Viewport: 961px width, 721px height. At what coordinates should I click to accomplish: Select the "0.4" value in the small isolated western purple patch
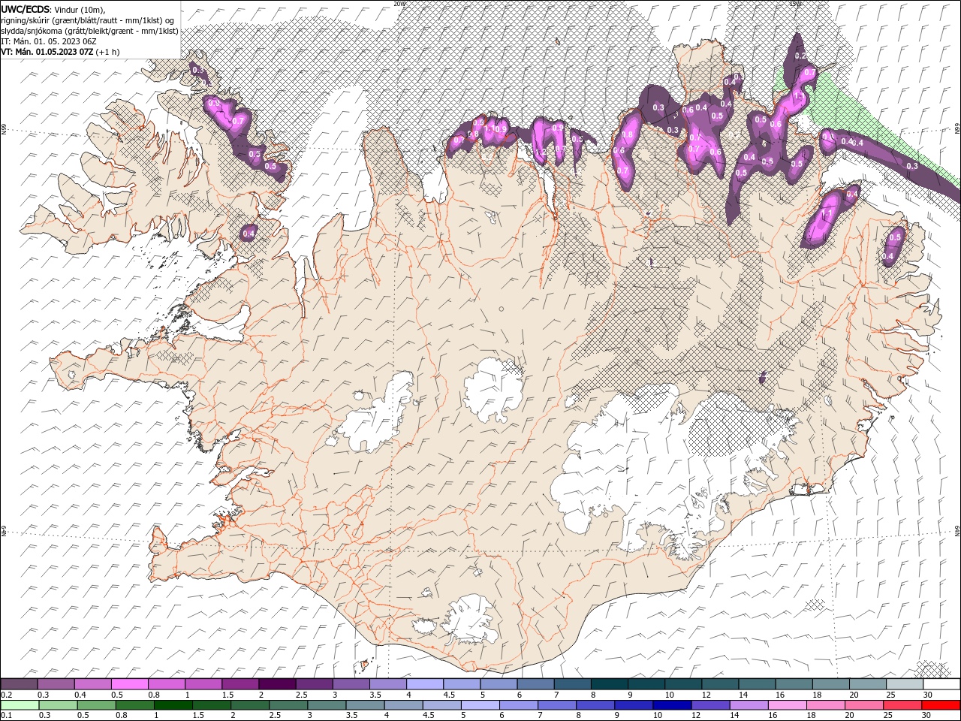[249, 234]
